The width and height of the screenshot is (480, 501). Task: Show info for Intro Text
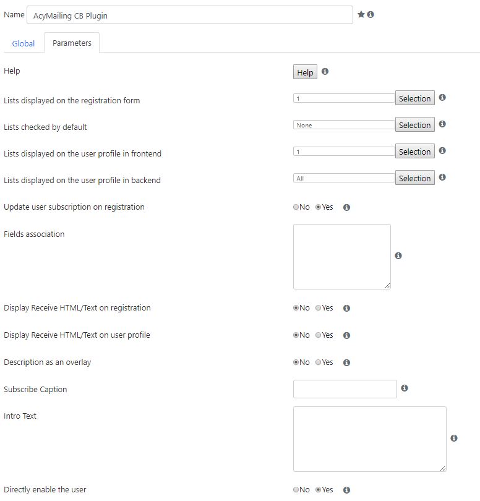pos(454,438)
